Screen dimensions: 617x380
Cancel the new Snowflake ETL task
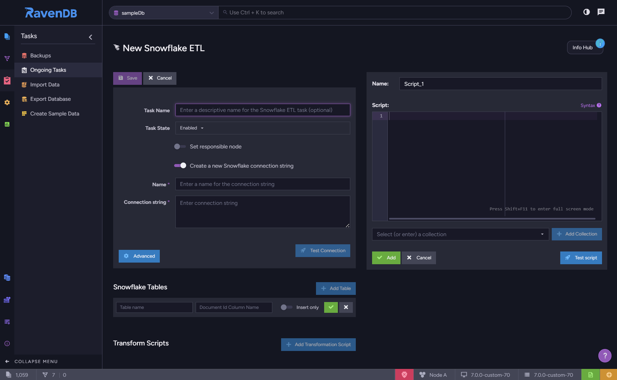coord(160,78)
